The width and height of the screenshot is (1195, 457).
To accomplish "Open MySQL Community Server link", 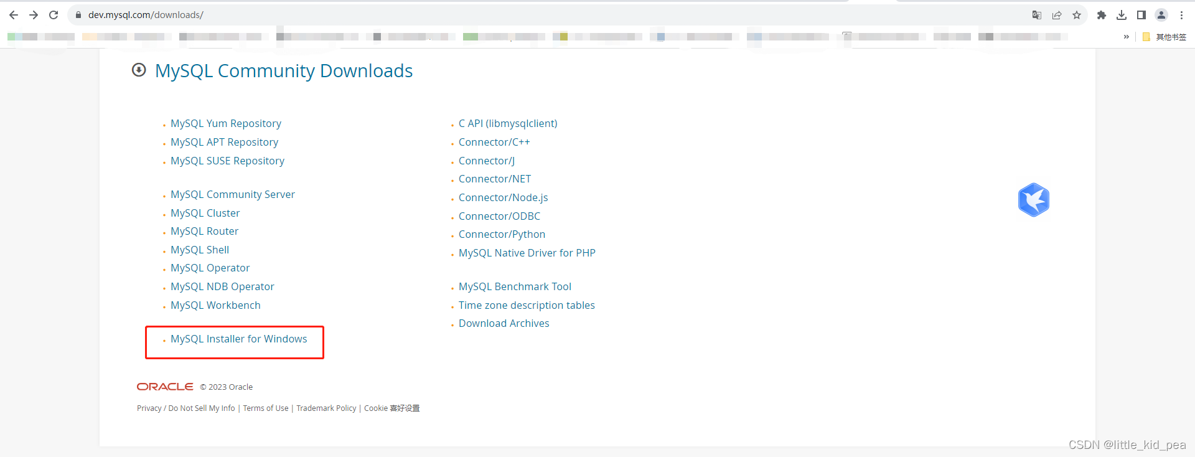I will (233, 194).
